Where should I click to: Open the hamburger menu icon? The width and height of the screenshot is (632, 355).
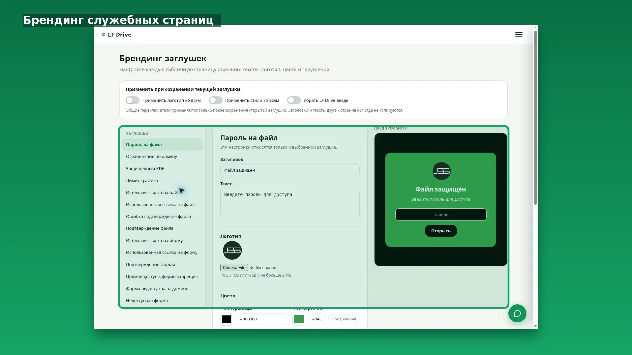coord(519,35)
